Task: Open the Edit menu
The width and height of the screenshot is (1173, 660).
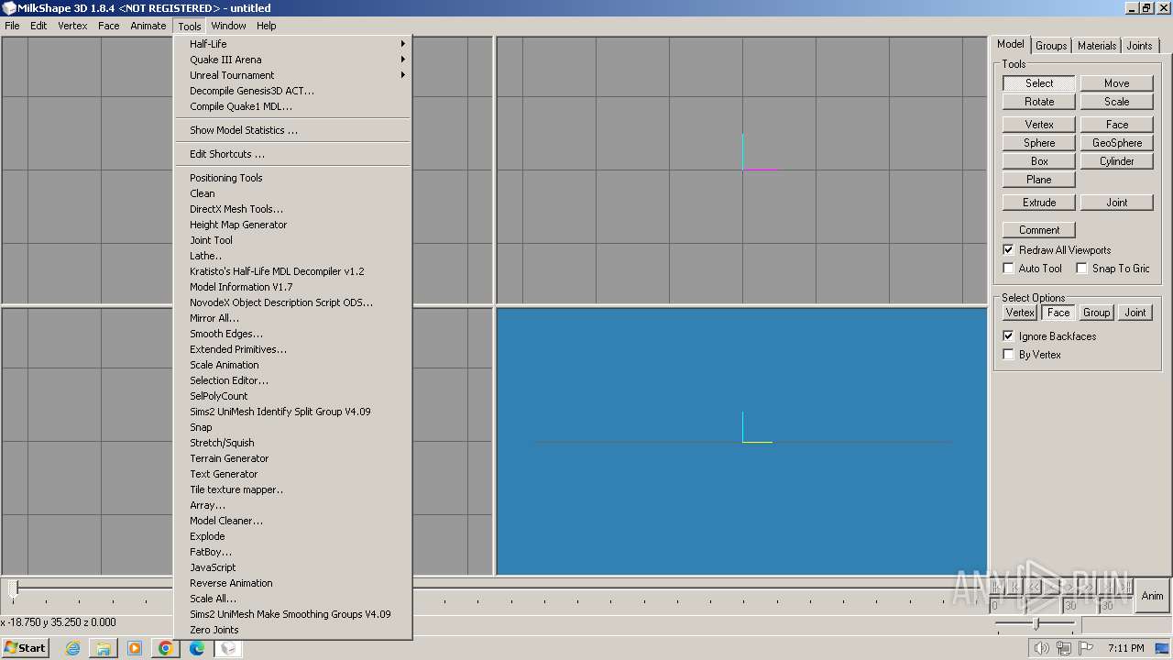Action: pos(38,26)
